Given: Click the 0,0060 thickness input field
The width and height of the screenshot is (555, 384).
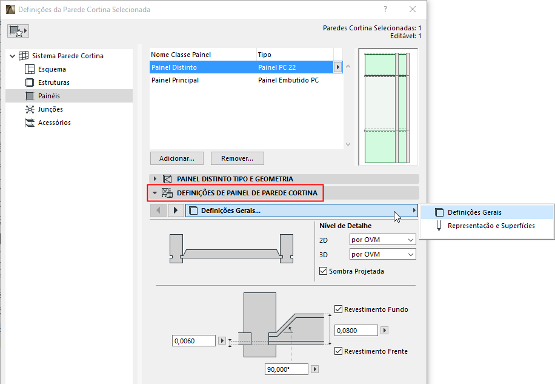Looking at the screenshot, I should tap(193, 340).
